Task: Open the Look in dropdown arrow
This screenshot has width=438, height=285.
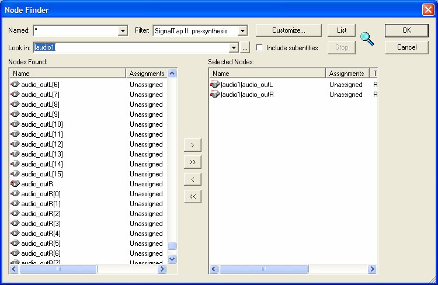Action: pos(234,48)
